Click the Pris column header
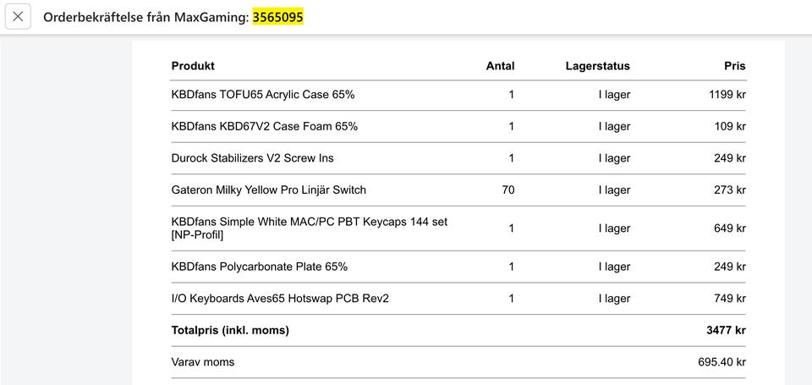Screen dimensions: 812x385 click(734, 66)
